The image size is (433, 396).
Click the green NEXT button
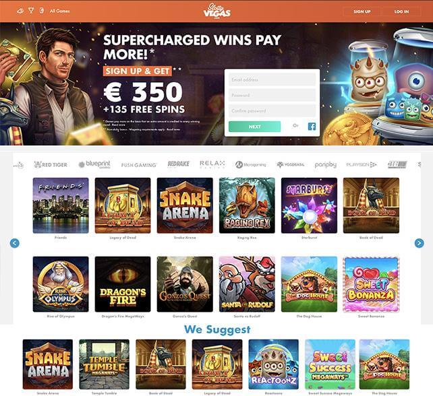coord(255,127)
